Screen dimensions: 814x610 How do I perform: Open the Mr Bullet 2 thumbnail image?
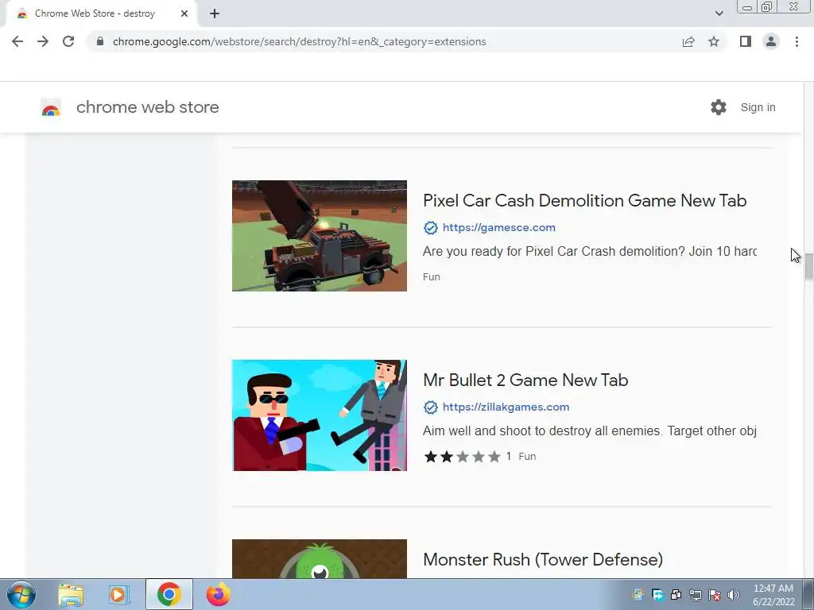tap(320, 415)
